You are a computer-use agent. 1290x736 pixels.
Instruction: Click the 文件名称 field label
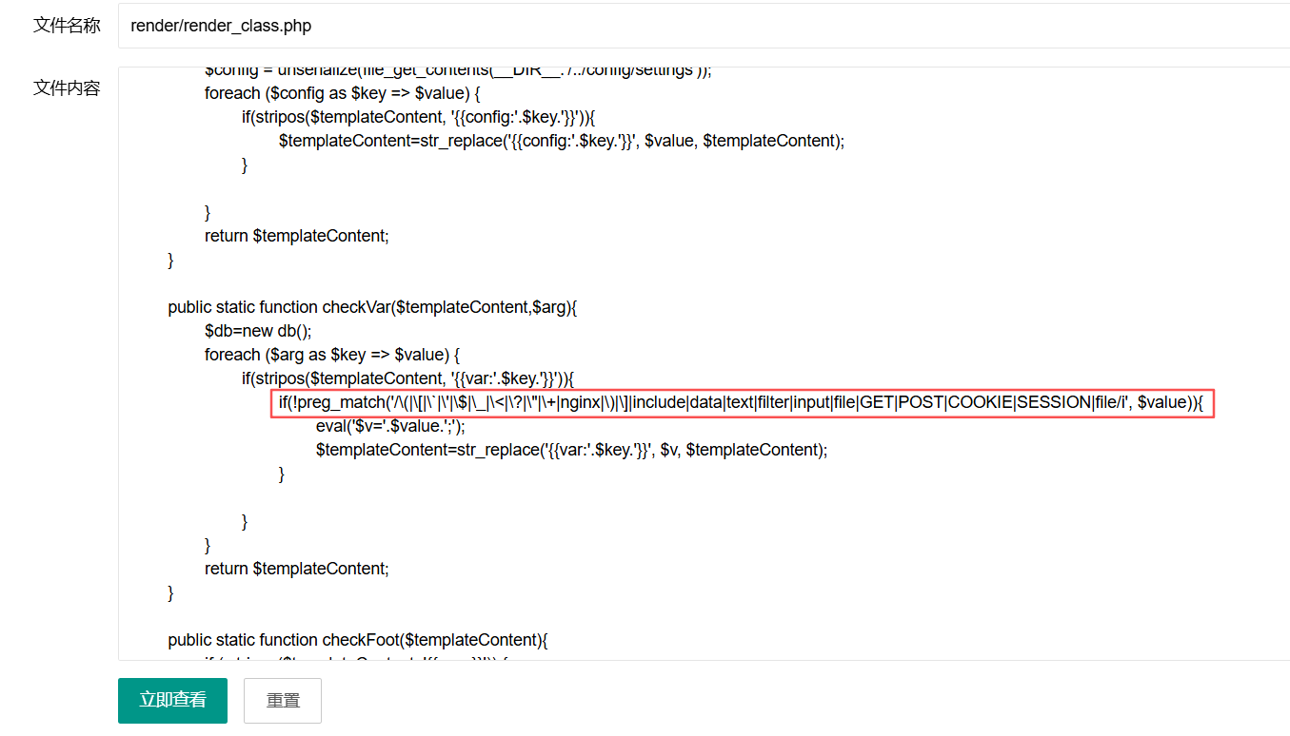pos(67,26)
